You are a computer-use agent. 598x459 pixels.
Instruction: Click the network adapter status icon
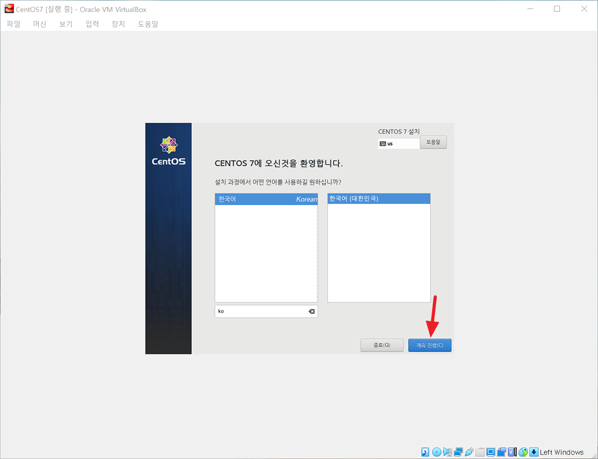click(459, 452)
